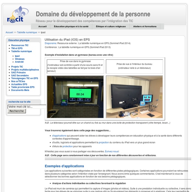Open Projets multidisciplinaires sidebar link
Viewport: 192px width, 192px height.
coord(25,70)
